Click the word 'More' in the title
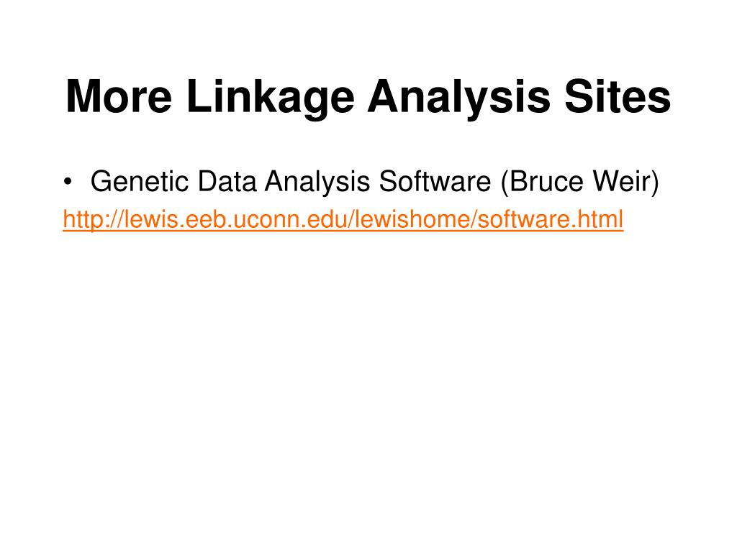737x552 pixels. click(119, 96)
